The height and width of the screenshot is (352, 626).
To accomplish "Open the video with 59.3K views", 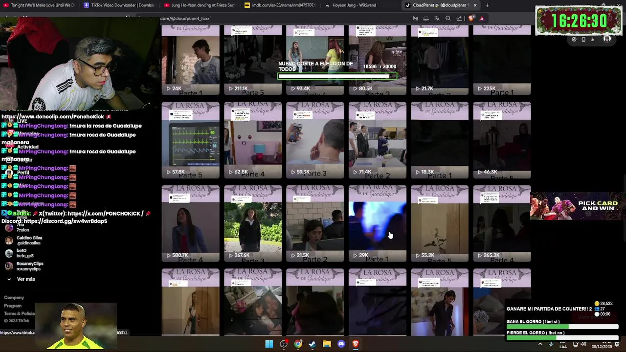I will [x=315, y=140].
